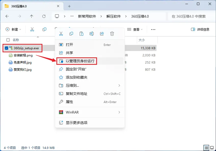Screen dimensions: 216x151
Task: Choose 以管理员身份运行
Action: tap(90, 61)
